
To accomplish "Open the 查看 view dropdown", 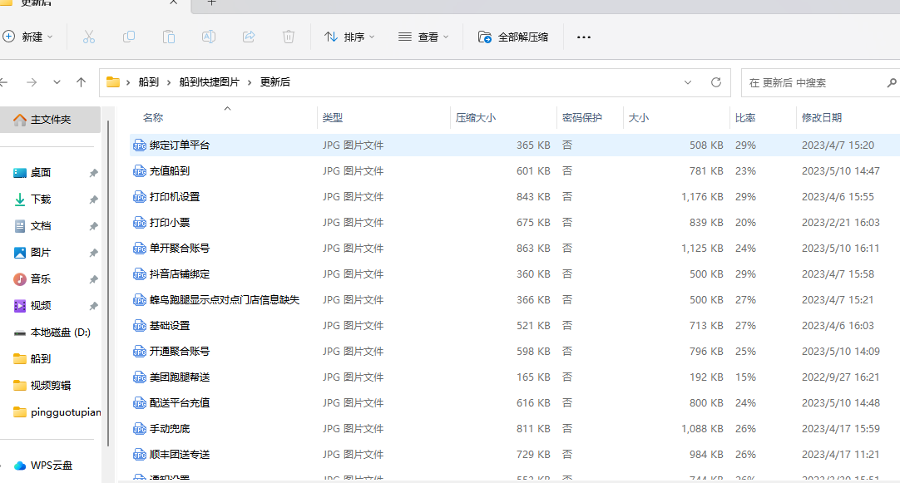I will point(426,37).
